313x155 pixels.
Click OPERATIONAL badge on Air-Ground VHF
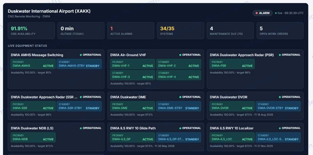click(190, 55)
